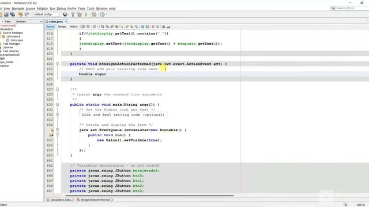
Task: Select the Source view tab
Action: 50,27
